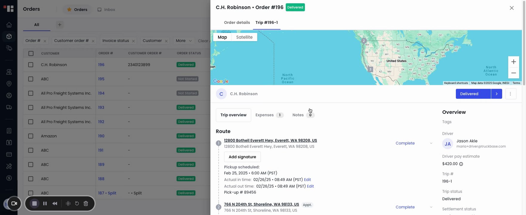Delete the recording using the trash icon
The height and width of the screenshot is (215, 526).
coord(86,203)
